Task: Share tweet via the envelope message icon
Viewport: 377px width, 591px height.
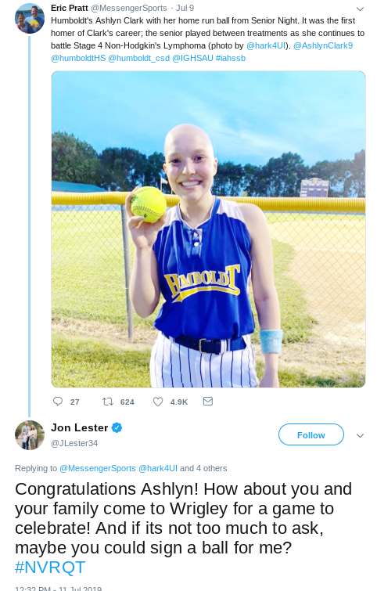Action: (208, 401)
